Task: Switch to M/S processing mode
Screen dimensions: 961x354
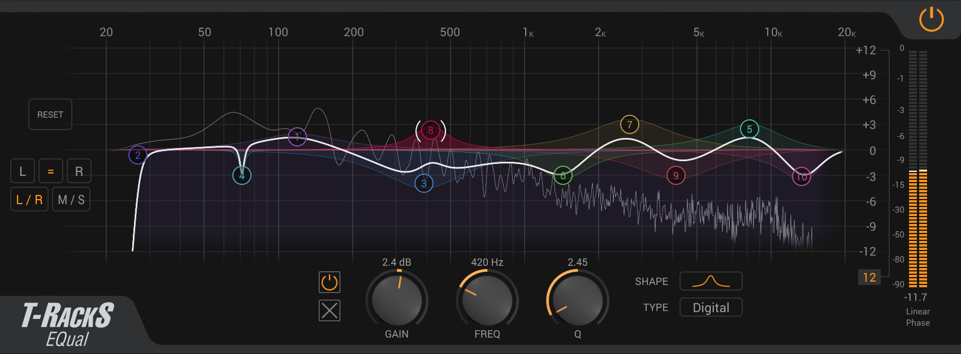Action: pos(71,200)
